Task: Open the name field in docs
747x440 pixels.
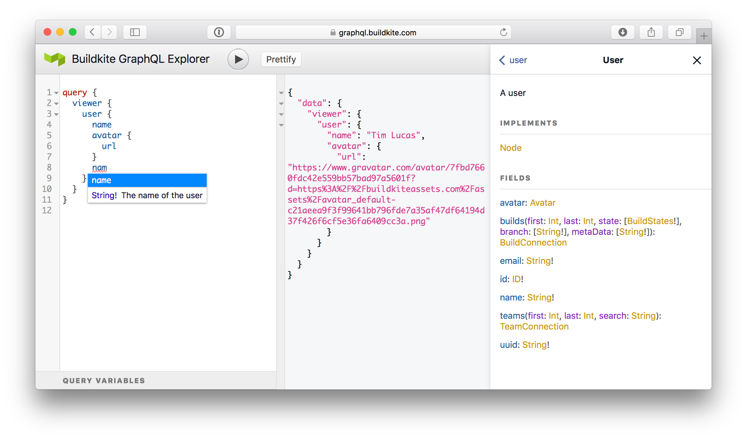Action: (511, 297)
